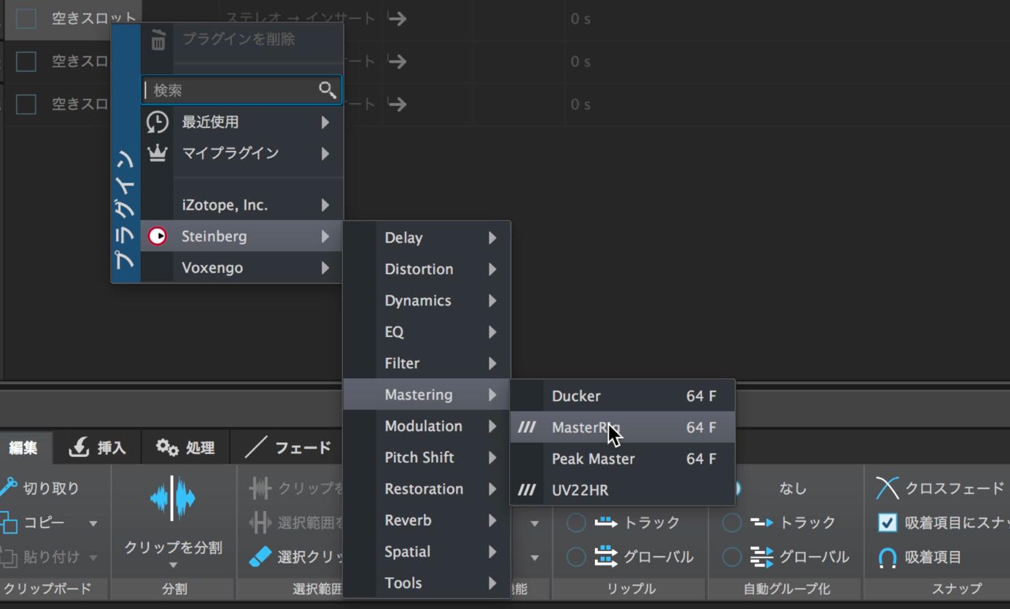Click the magnet snap items icon
Viewport: 1010px width, 609px height.
tap(887, 557)
